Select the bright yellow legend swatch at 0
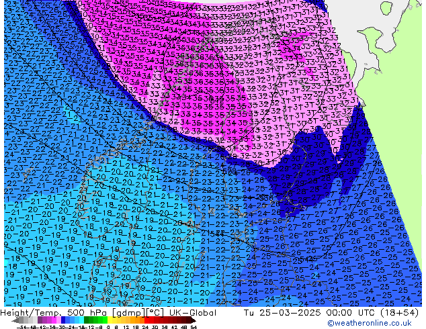426x329 pixels. [110, 320]
